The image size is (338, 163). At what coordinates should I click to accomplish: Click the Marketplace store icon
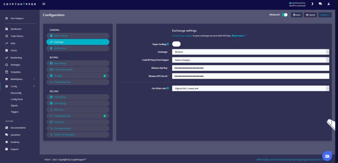click(6, 79)
